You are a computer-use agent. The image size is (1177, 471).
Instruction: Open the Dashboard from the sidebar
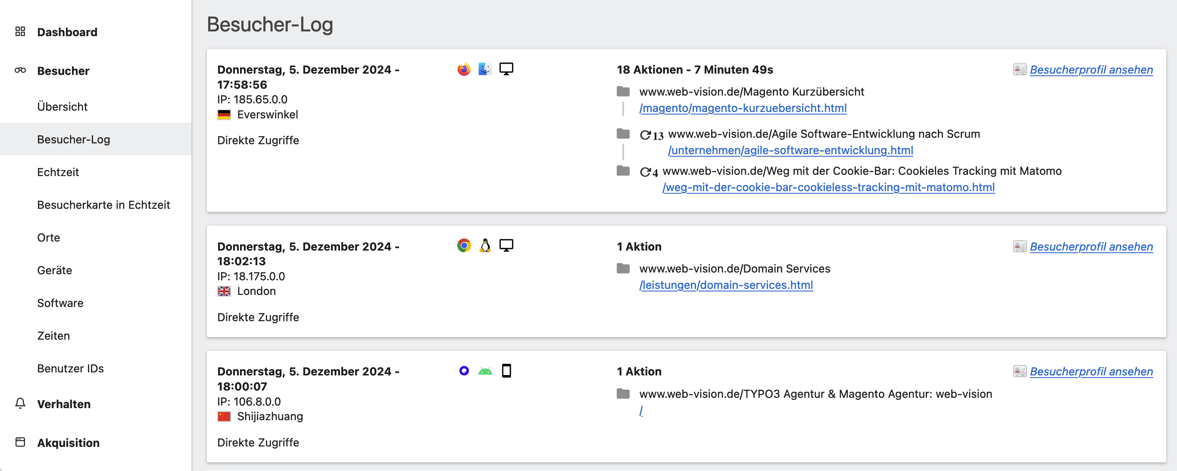[67, 32]
